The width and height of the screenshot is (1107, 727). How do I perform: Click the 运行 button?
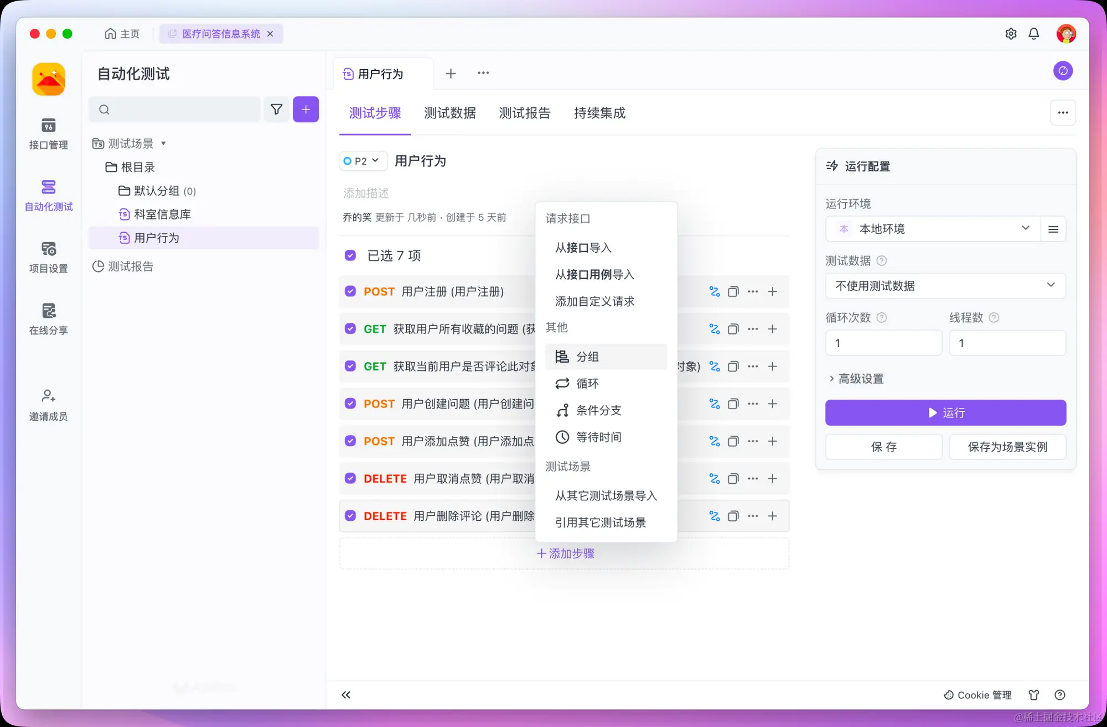pos(945,412)
